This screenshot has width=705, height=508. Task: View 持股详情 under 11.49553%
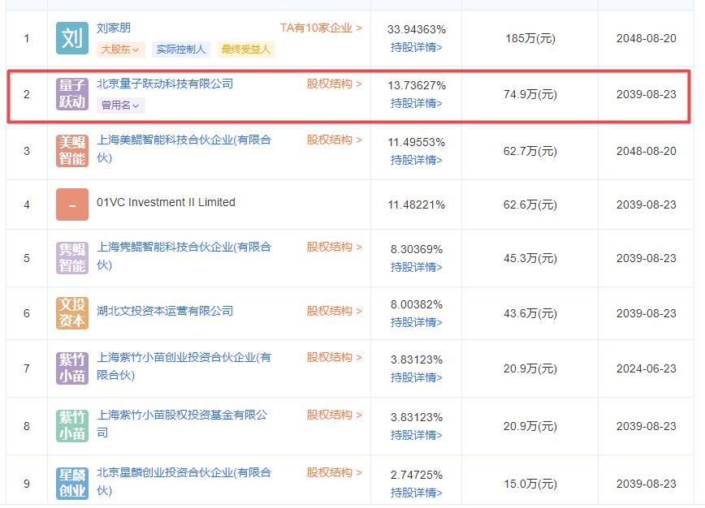(x=417, y=160)
